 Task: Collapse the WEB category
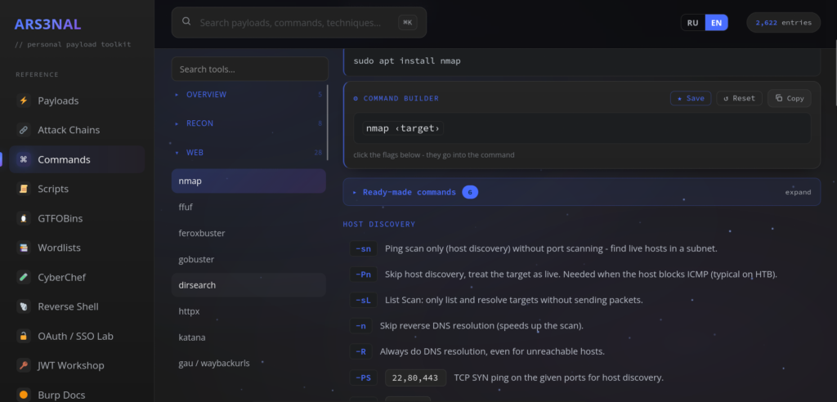click(x=249, y=153)
